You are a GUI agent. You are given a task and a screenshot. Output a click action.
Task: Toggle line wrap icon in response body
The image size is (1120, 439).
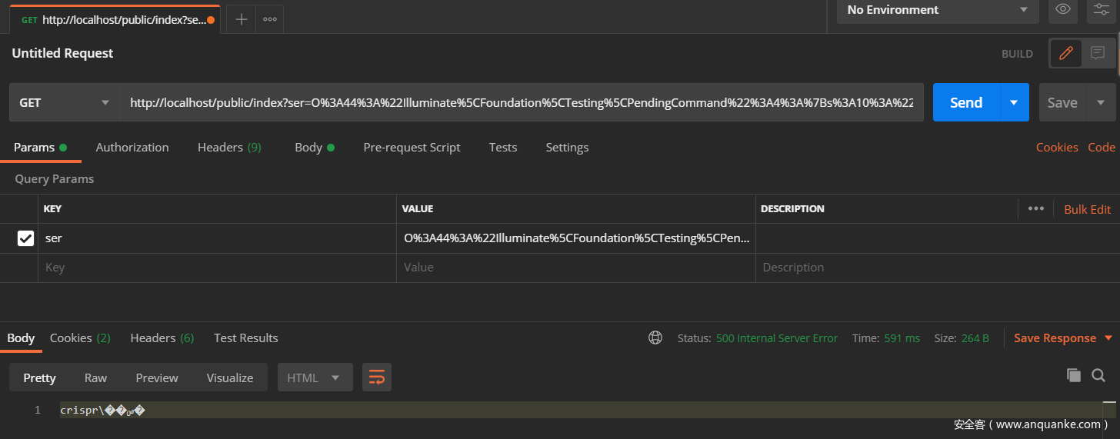coord(377,377)
